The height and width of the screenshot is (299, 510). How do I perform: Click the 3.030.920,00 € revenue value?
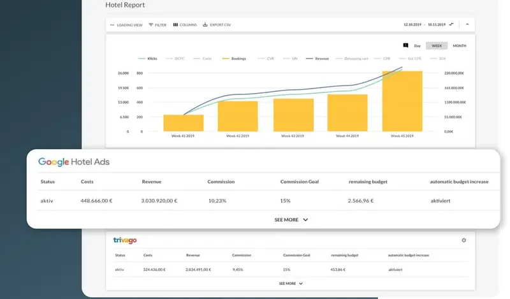(x=159, y=201)
